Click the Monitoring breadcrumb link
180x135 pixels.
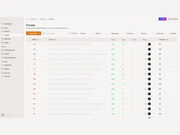[42, 19]
